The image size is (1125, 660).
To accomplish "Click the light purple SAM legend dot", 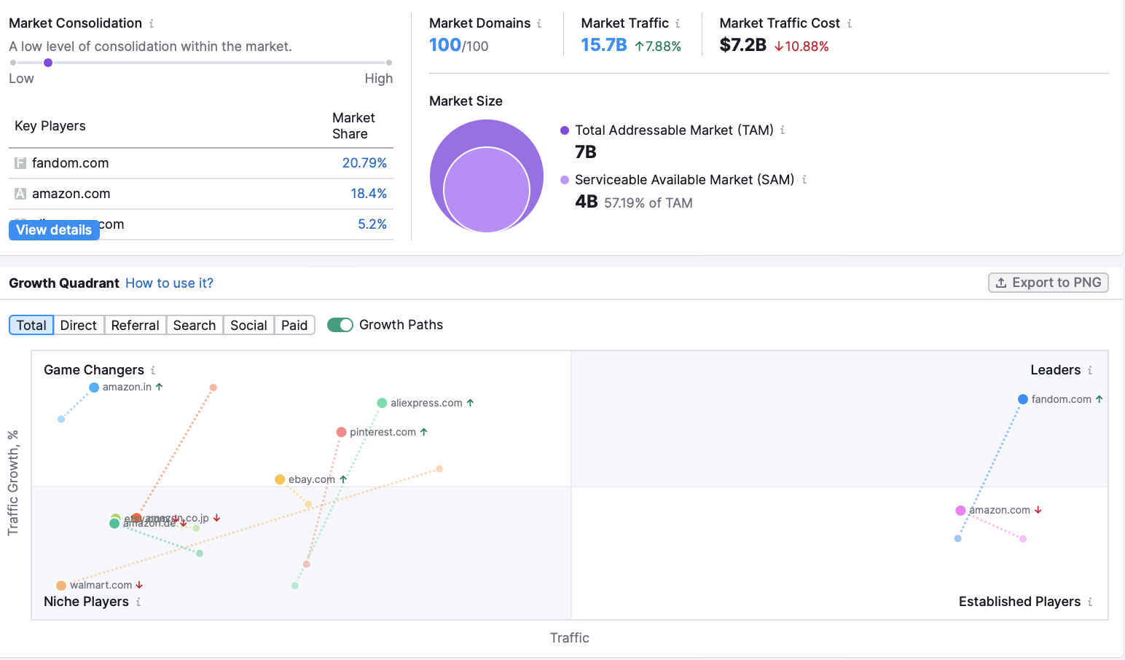I will point(565,180).
